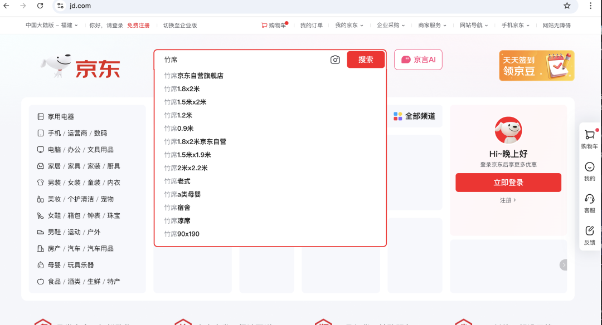This screenshot has width=602, height=325.
Task: Click the 家用电器 category icon
Action: [x=40, y=116]
